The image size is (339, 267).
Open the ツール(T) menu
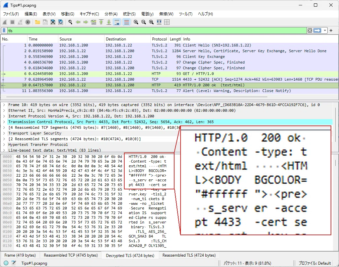186,14
